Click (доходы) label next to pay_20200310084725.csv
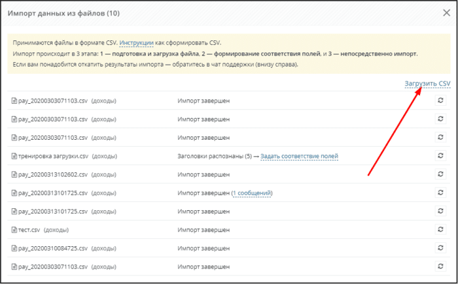Image resolution: width=458 pixels, height=284 pixels. click(103, 249)
